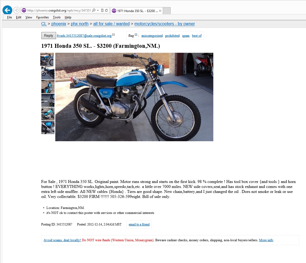The image size is (306, 263).
Task: Close the 1971 Honda 350 SL tab
Action: point(160,11)
